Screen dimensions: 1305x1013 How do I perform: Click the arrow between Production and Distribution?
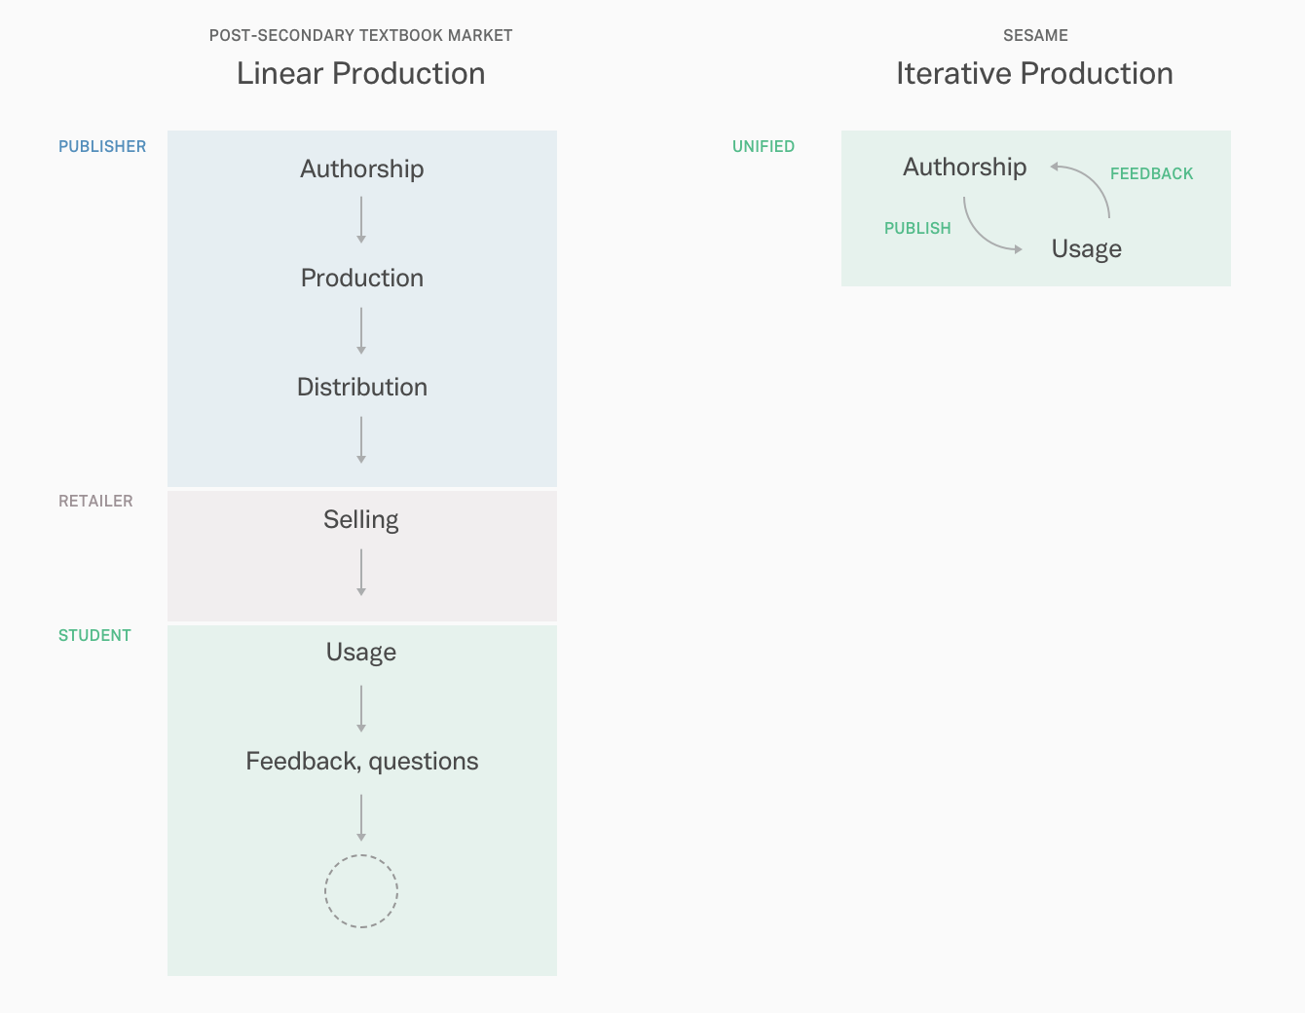361,331
